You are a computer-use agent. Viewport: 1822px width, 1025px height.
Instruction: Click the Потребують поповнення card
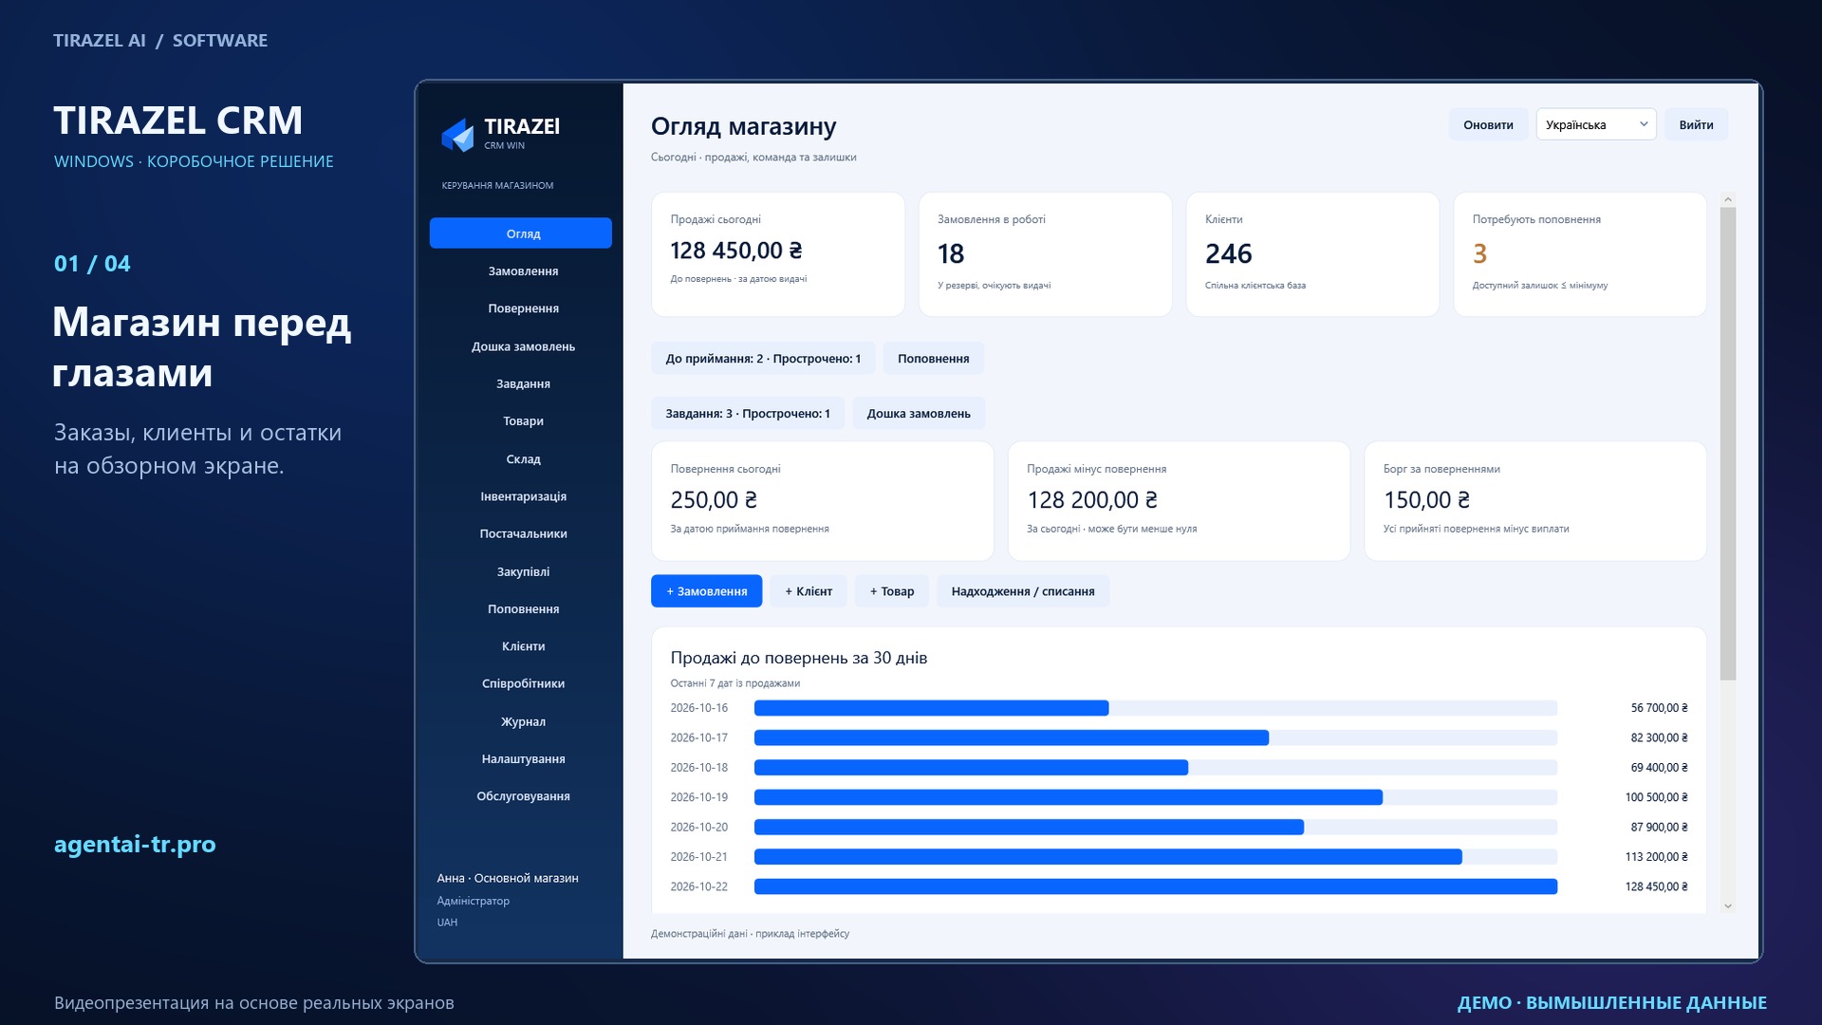click(x=1579, y=253)
